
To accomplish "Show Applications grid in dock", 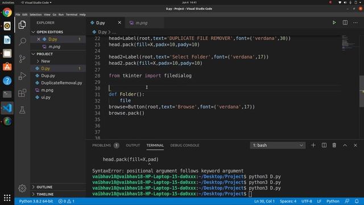I will (7, 198).
